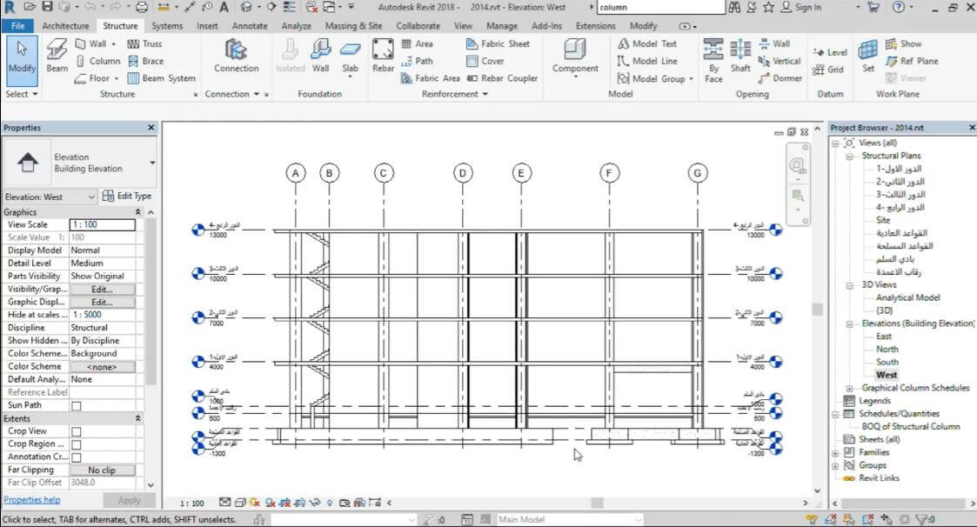Image resolution: width=977 pixels, height=527 pixels.
Task: Enable the Sun Path checkbox
Action: [x=77, y=406]
